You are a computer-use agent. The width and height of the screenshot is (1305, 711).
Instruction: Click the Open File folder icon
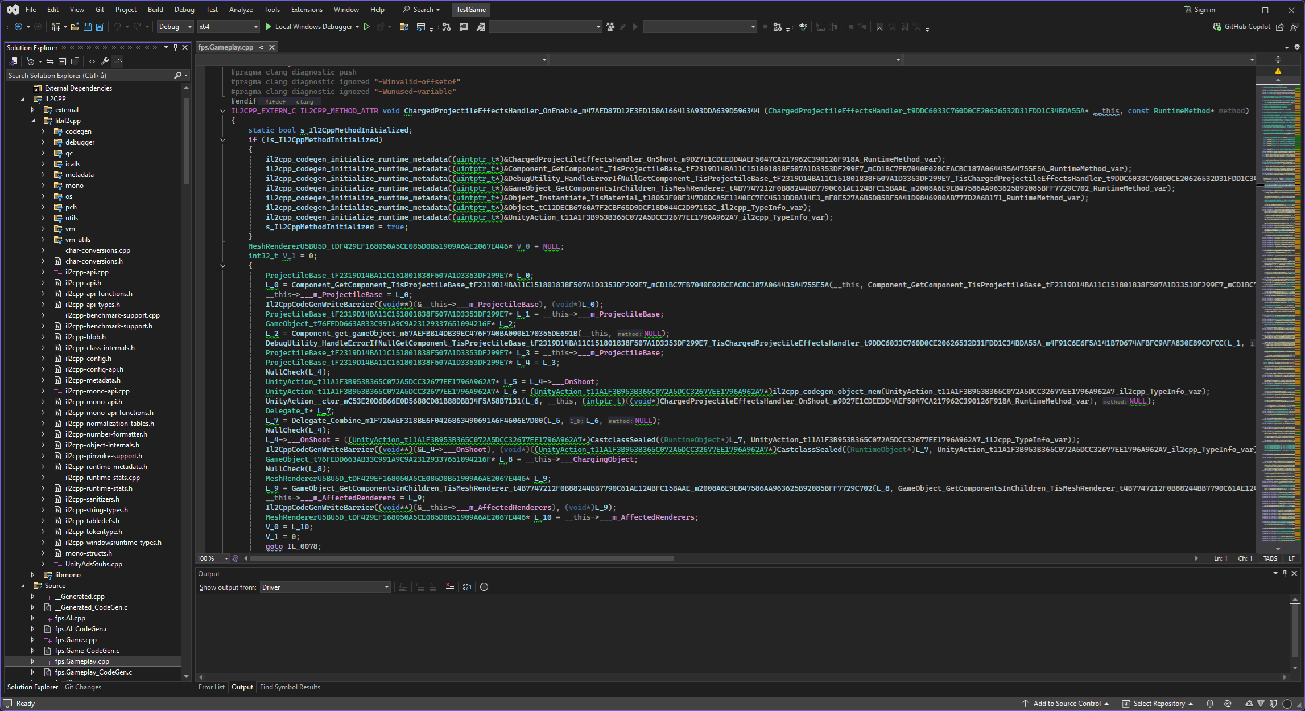tap(75, 27)
